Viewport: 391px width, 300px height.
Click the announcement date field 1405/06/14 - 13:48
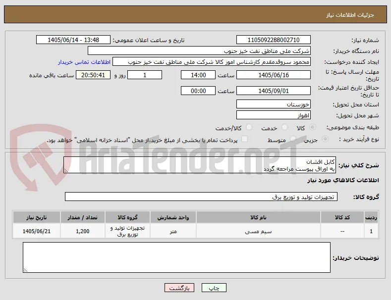(x=73, y=40)
